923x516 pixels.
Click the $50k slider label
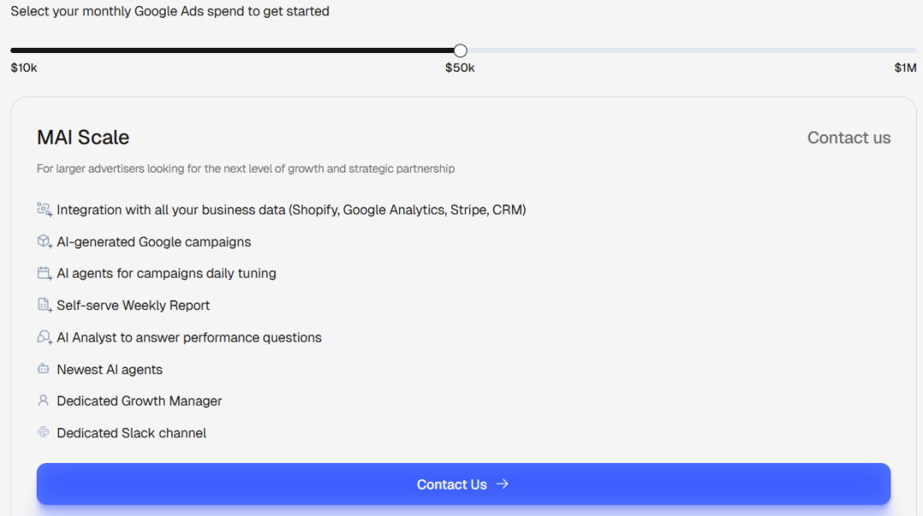point(460,67)
